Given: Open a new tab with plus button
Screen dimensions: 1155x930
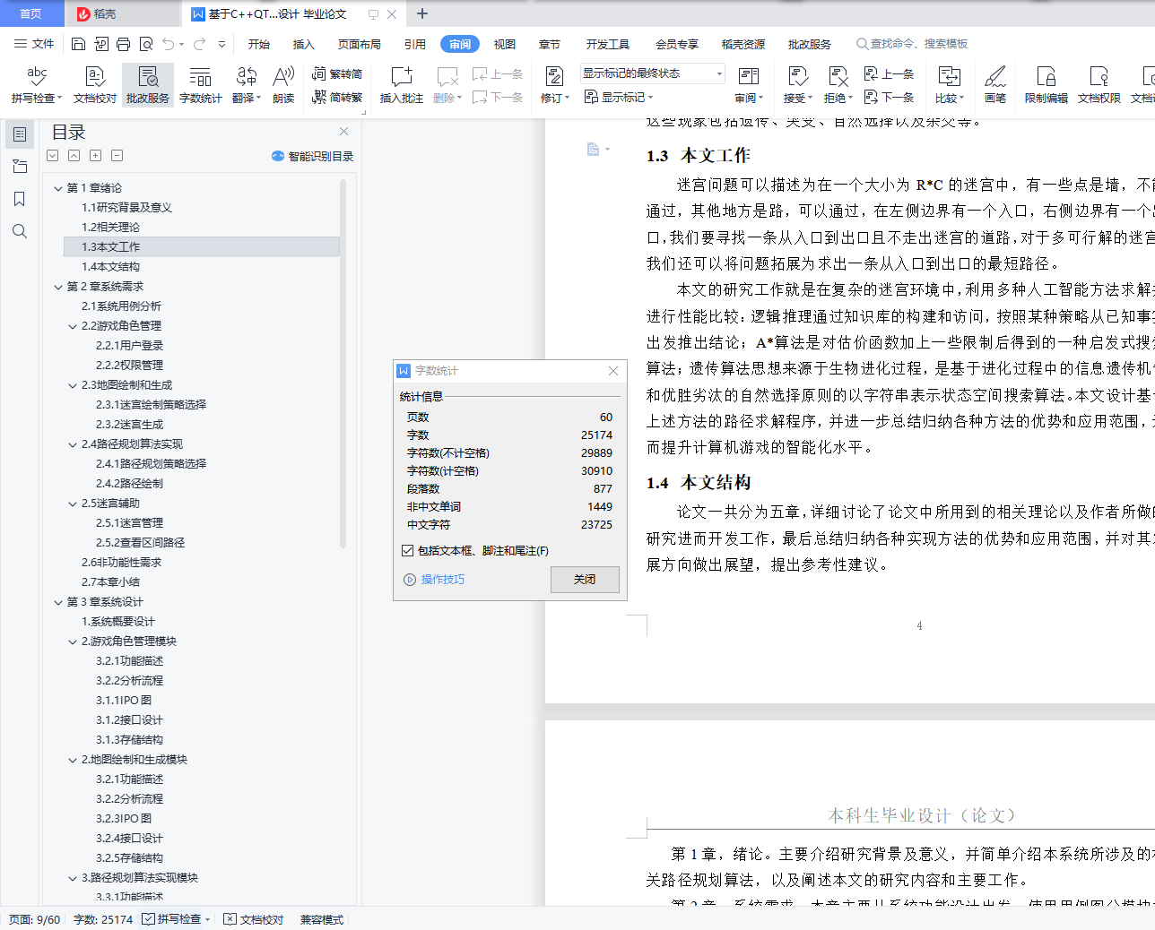Looking at the screenshot, I should (x=422, y=13).
